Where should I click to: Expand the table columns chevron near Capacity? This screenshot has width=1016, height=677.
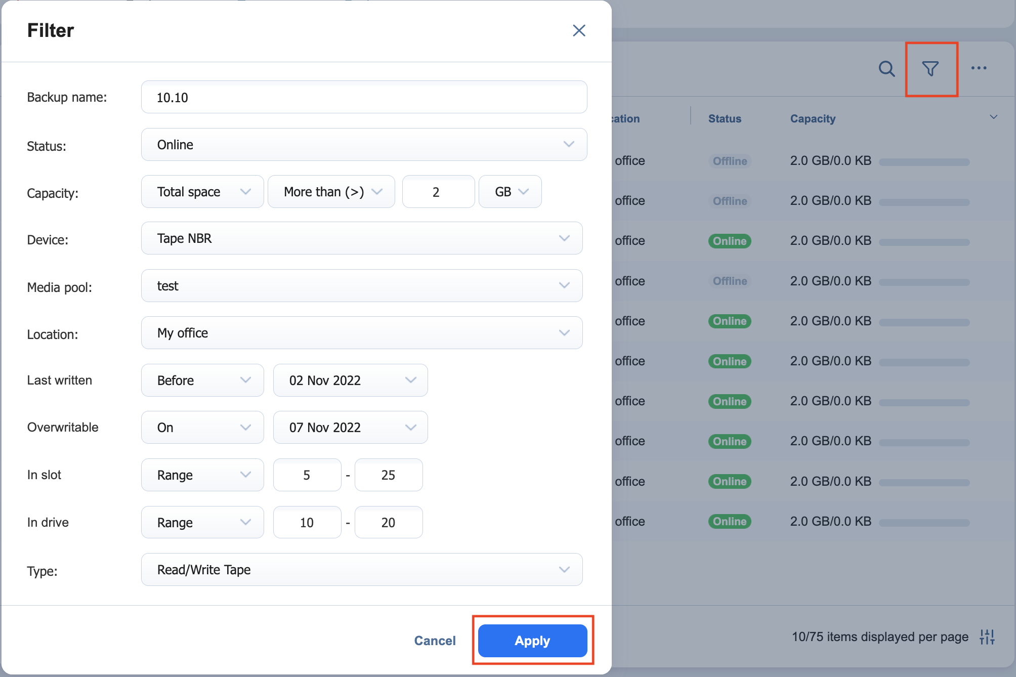993,117
